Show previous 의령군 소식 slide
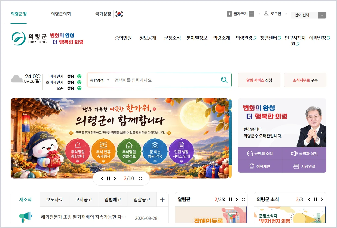Image resolution: width=337 pixels, height=228 pixels. 309,199
